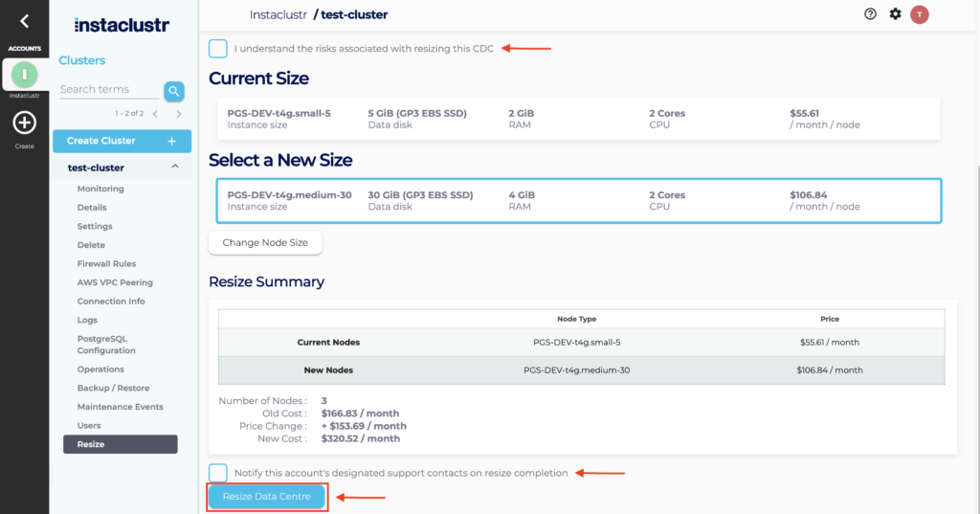Open the help question mark icon
The height and width of the screenshot is (514, 980).
pos(870,14)
